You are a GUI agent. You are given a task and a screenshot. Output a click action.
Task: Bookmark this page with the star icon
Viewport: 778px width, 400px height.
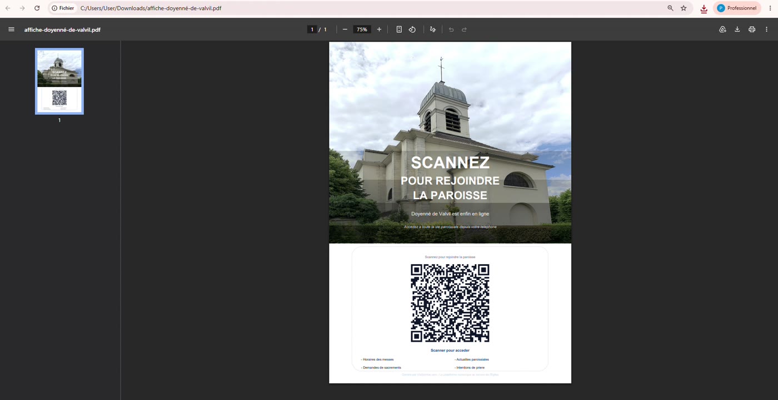684,8
